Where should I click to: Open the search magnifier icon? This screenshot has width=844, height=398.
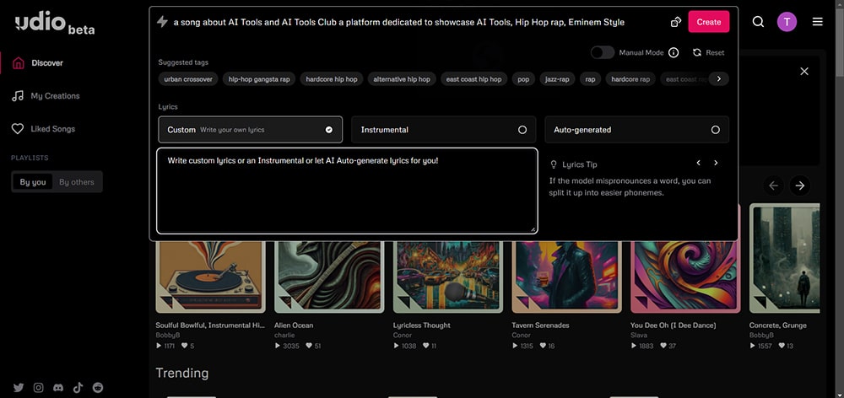[758, 22]
